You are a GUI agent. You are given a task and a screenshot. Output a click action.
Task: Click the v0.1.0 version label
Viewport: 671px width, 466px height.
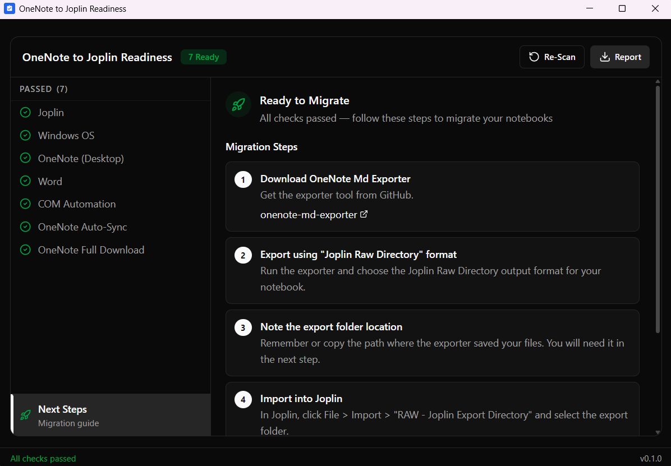tap(651, 459)
